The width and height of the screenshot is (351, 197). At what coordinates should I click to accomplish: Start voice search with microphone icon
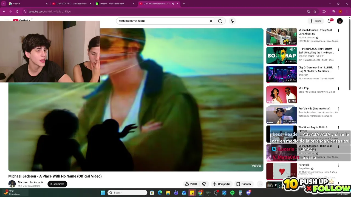coord(232,21)
